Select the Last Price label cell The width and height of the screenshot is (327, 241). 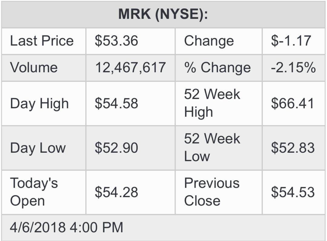click(x=44, y=41)
